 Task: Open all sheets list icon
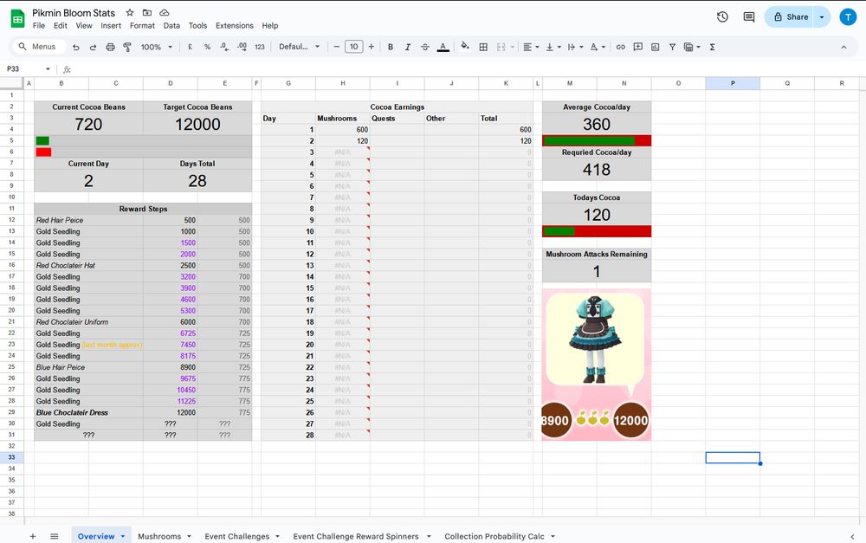(54, 536)
